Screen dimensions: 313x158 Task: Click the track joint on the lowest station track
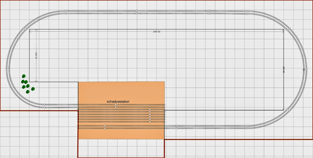coord(105,127)
